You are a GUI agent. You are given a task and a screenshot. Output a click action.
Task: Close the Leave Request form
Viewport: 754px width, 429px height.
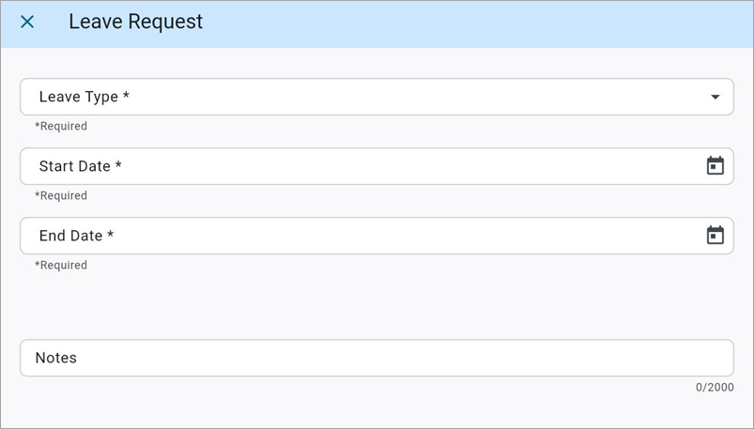(x=27, y=22)
